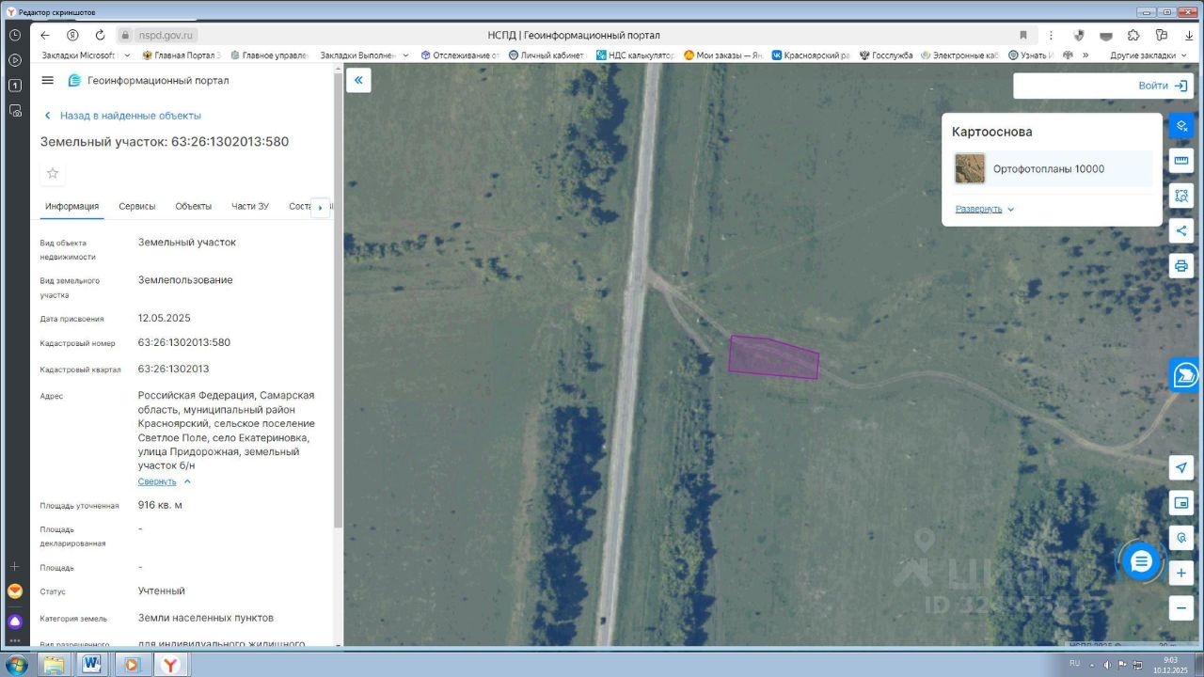Image resolution: width=1204 pixels, height=677 pixels.
Task: Add the land plot to favorites star
Action: pyautogui.click(x=53, y=173)
